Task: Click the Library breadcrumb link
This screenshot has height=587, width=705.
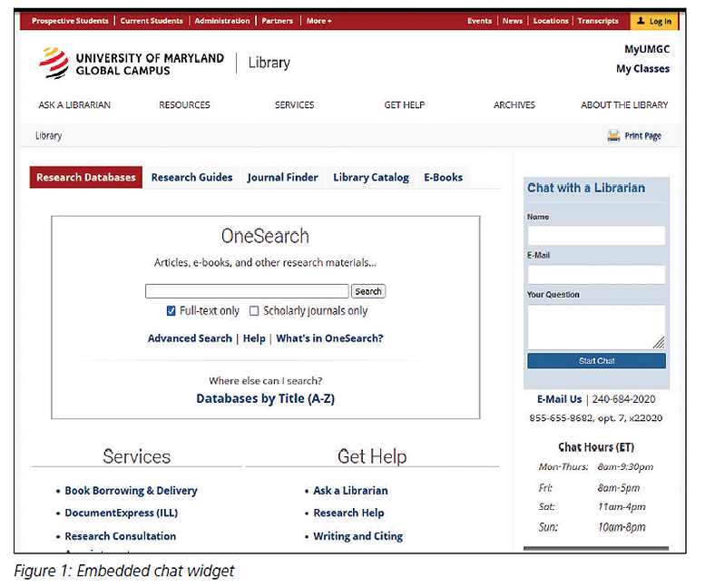Action: tap(48, 136)
